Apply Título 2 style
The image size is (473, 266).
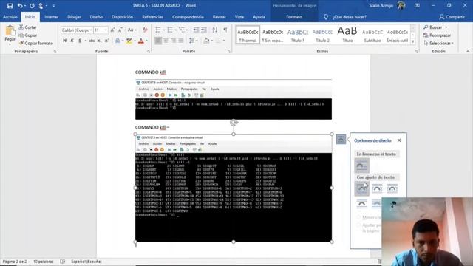(322, 35)
